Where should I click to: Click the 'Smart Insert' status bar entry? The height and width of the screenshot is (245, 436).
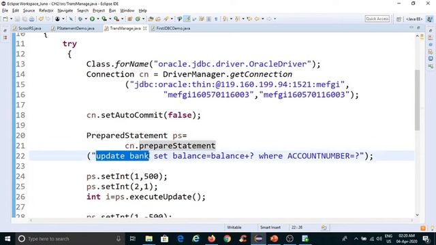click(270, 227)
